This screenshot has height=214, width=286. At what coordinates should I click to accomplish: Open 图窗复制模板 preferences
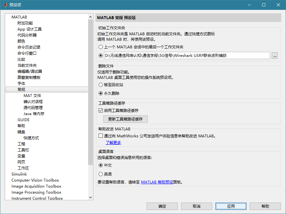(29, 77)
